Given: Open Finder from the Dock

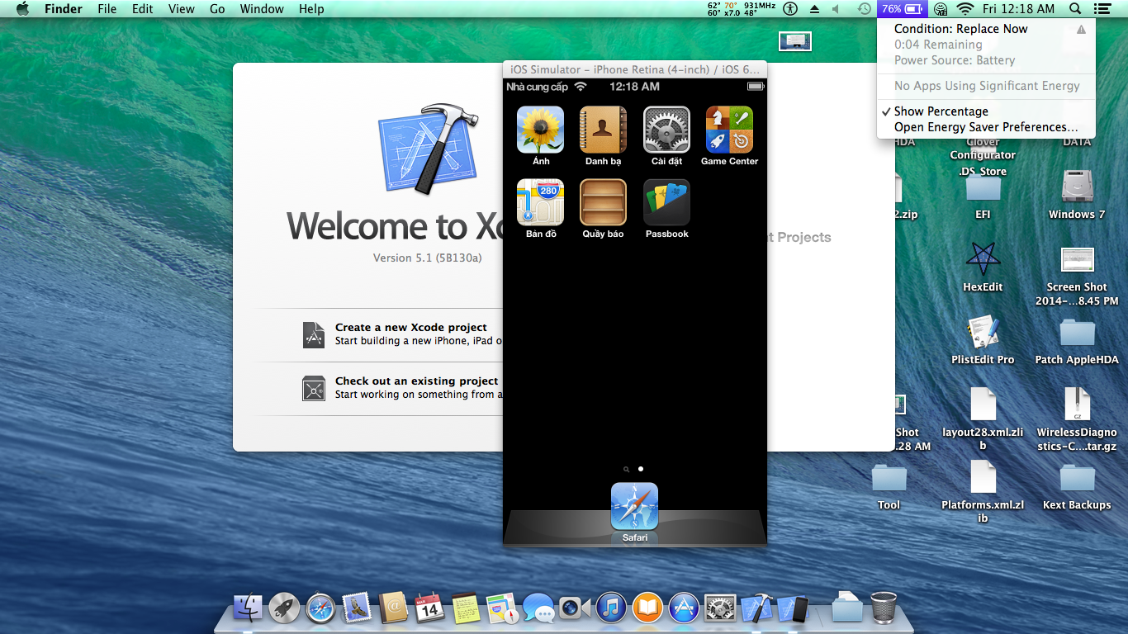Looking at the screenshot, I should tap(248, 608).
